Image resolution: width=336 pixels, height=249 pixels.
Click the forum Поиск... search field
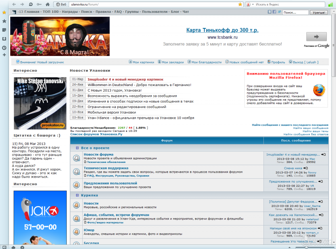click(x=295, y=12)
